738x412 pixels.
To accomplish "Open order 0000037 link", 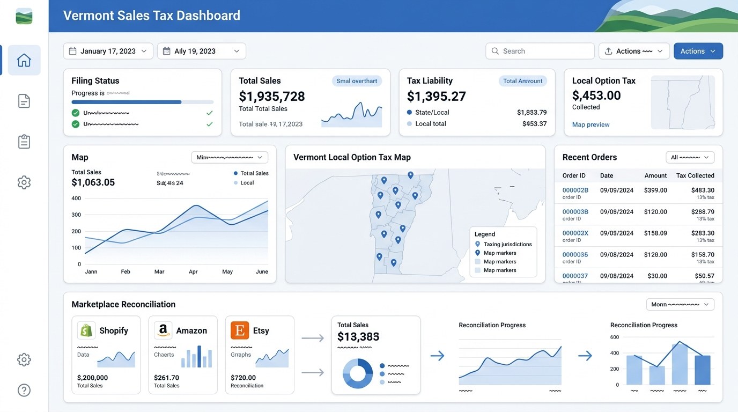I will click(x=575, y=276).
